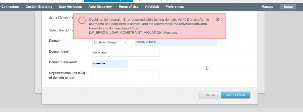Cancel the Join Domain dialog

point(210,95)
